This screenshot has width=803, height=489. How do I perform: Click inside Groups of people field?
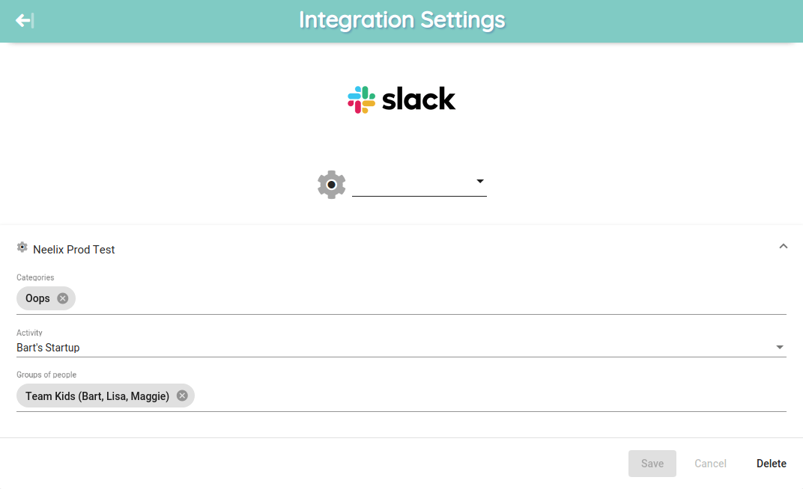(x=490, y=396)
